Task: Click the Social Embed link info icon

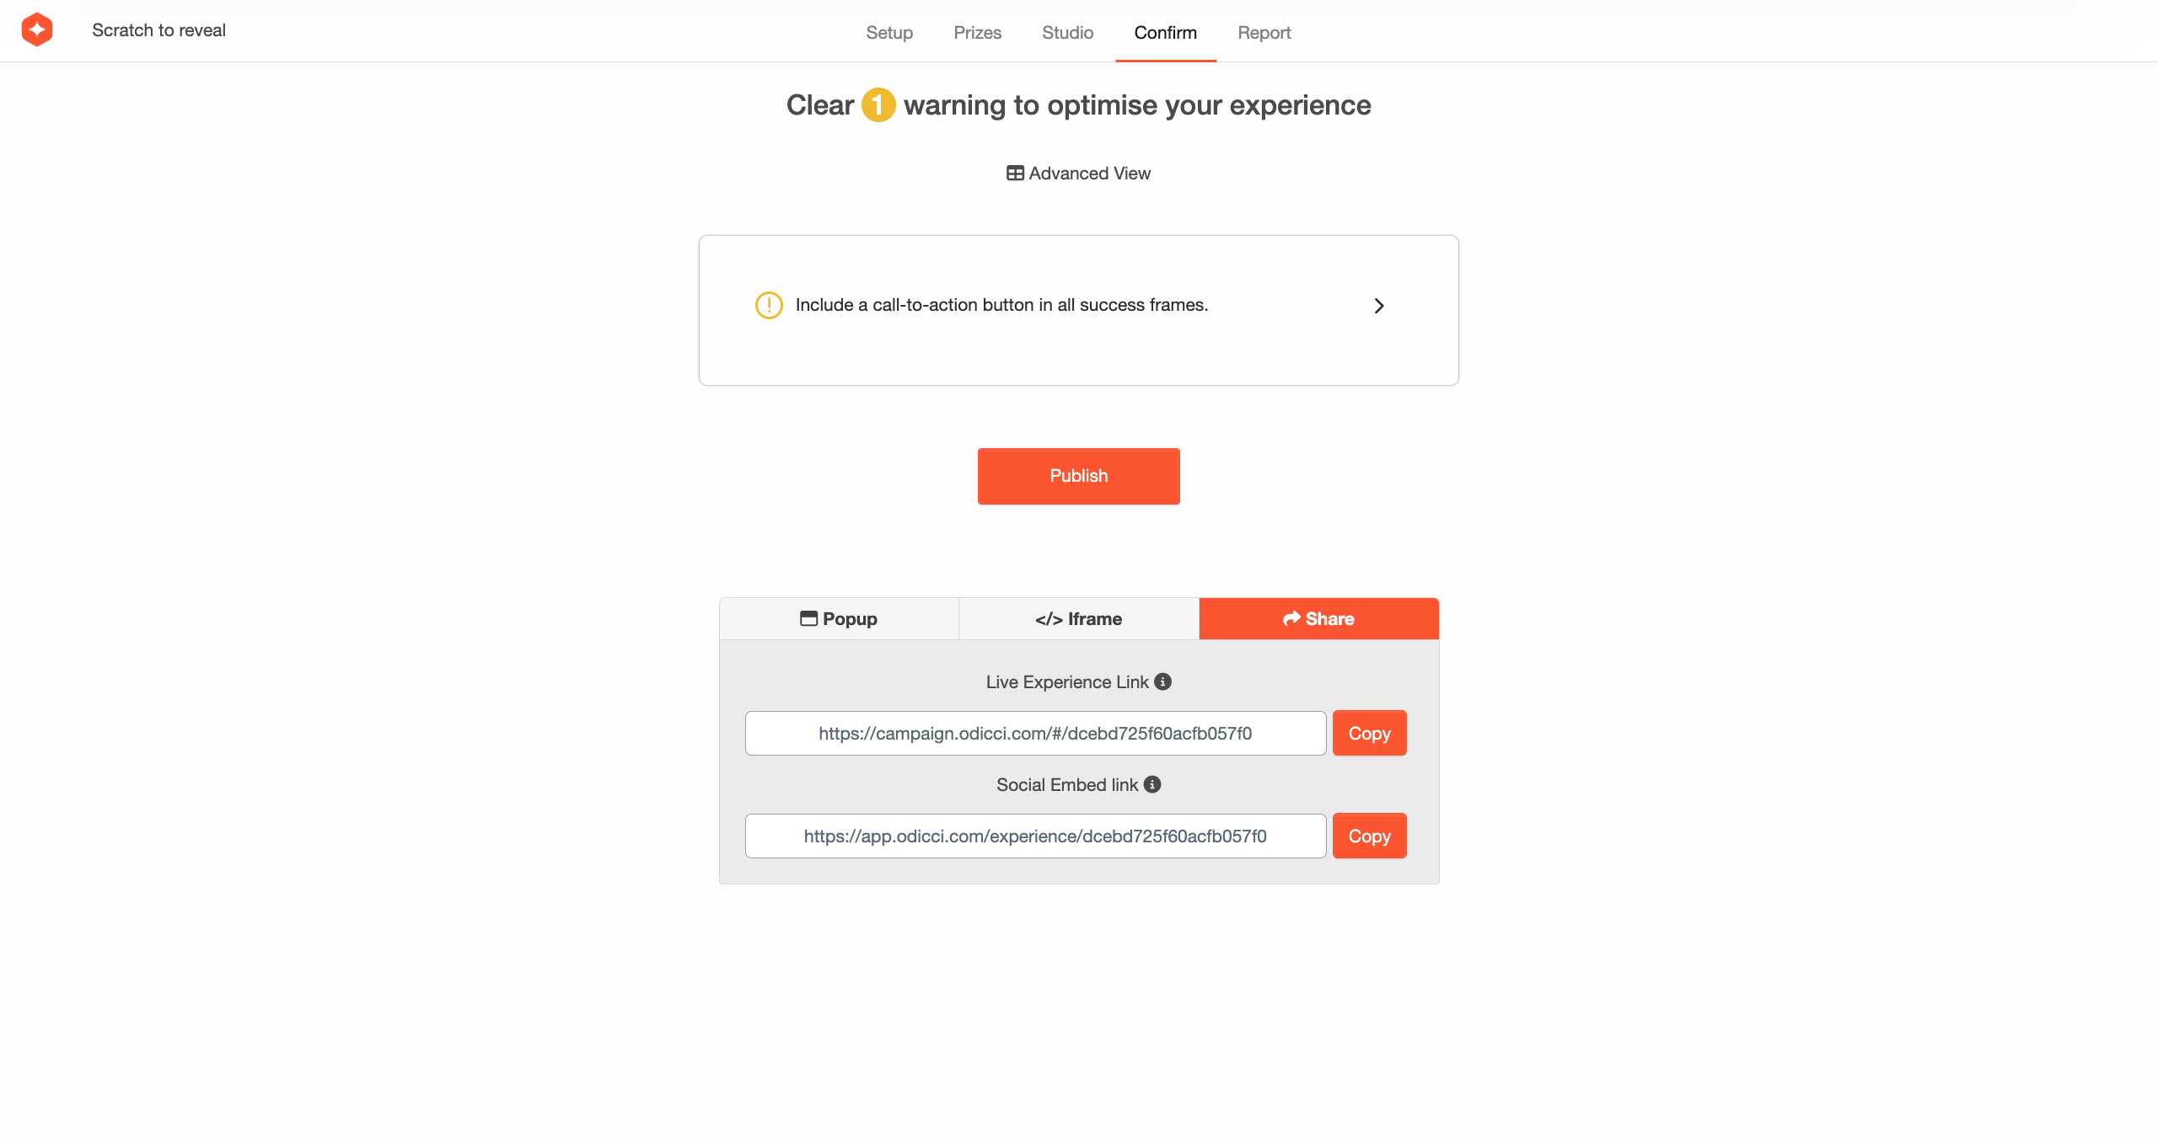Action: coord(1152,784)
